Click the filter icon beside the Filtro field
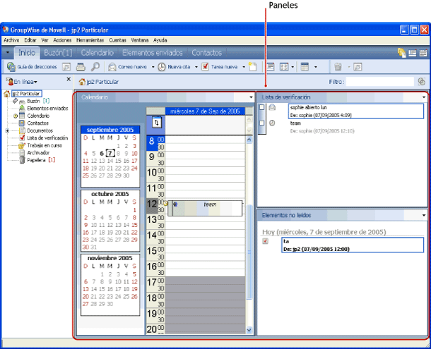This screenshot has width=431, height=349. 421,82
